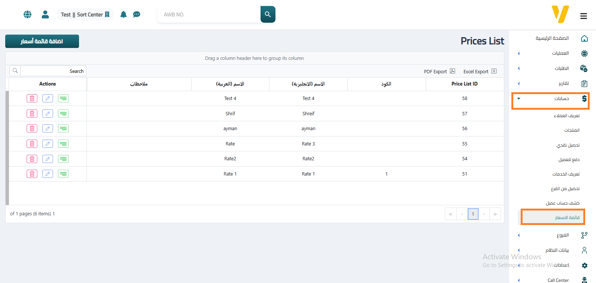
Task: Delete the Rate 1 price list
Action: pyautogui.click(x=32, y=174)
